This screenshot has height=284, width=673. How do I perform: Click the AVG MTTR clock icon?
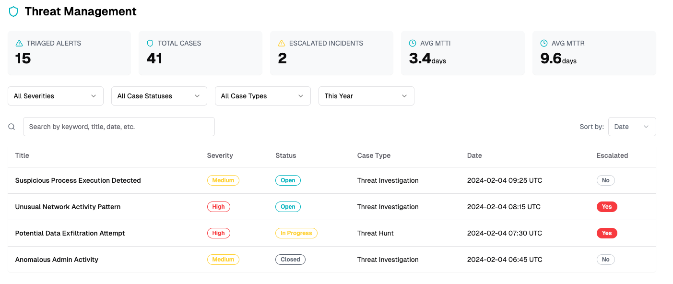click(544, 43)
